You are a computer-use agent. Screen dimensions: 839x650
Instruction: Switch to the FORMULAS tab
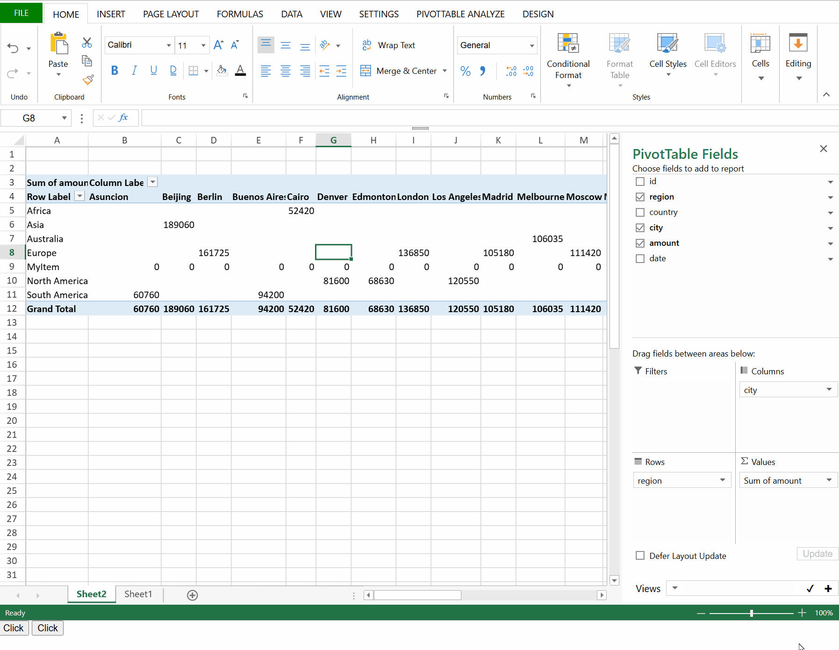click(240, 14)
